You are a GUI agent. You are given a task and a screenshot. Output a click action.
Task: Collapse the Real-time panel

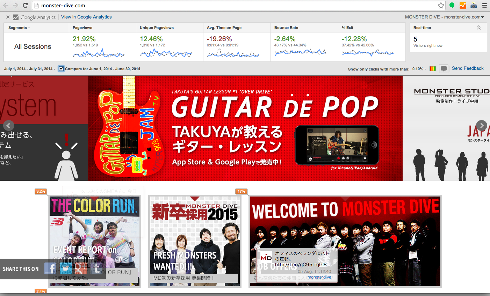[x=479, y=28]
